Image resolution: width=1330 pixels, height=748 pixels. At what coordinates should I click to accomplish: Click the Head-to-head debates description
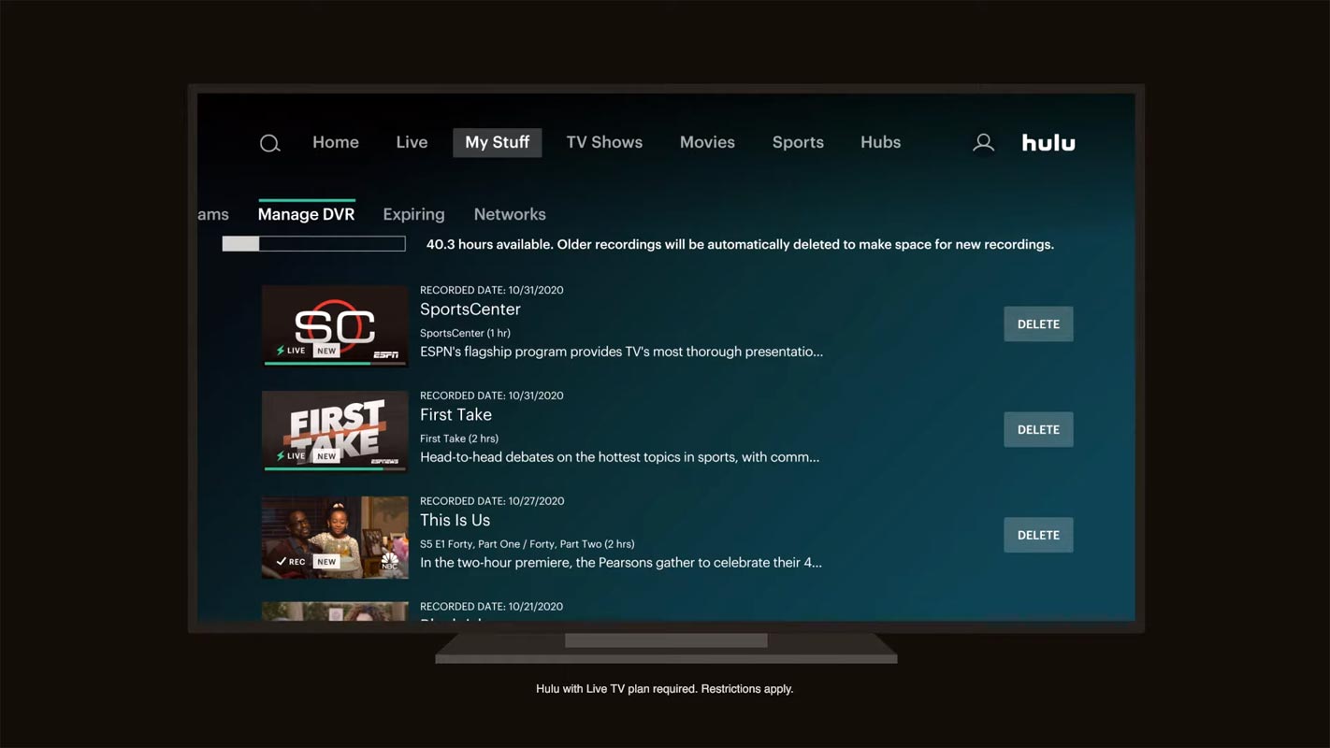coord(619,457)
